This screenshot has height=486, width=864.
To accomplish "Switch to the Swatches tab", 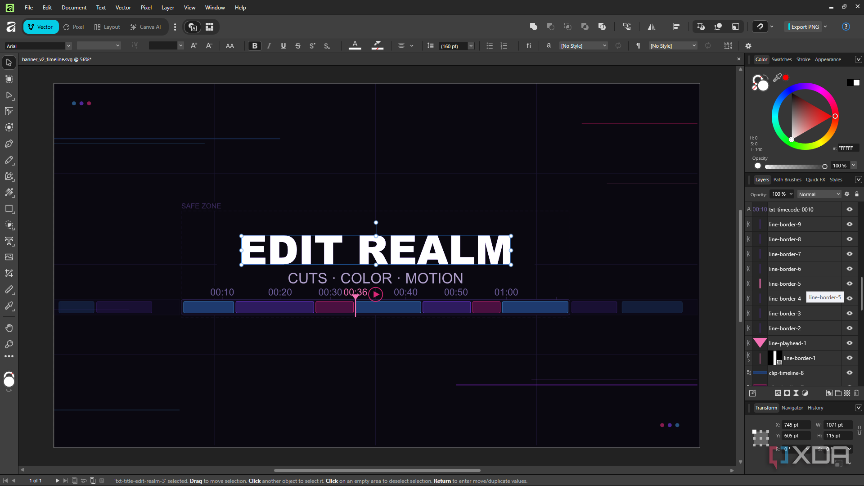I will coord(782,59).
